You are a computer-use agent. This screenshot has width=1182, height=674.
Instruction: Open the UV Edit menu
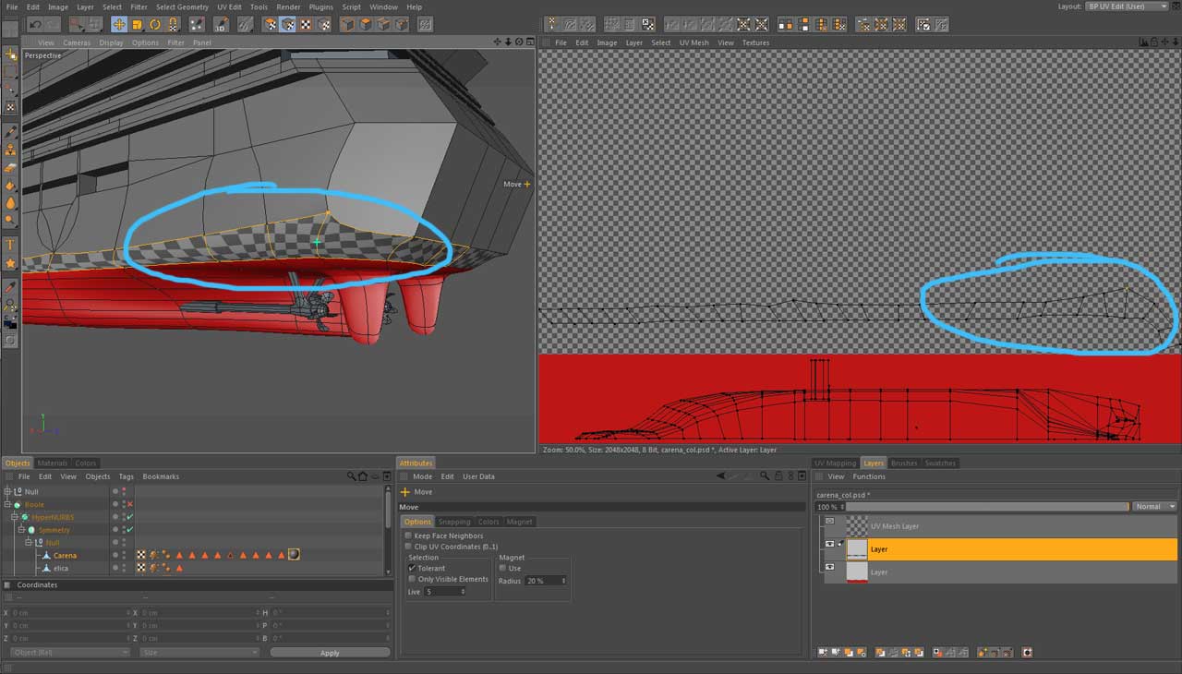229,6
